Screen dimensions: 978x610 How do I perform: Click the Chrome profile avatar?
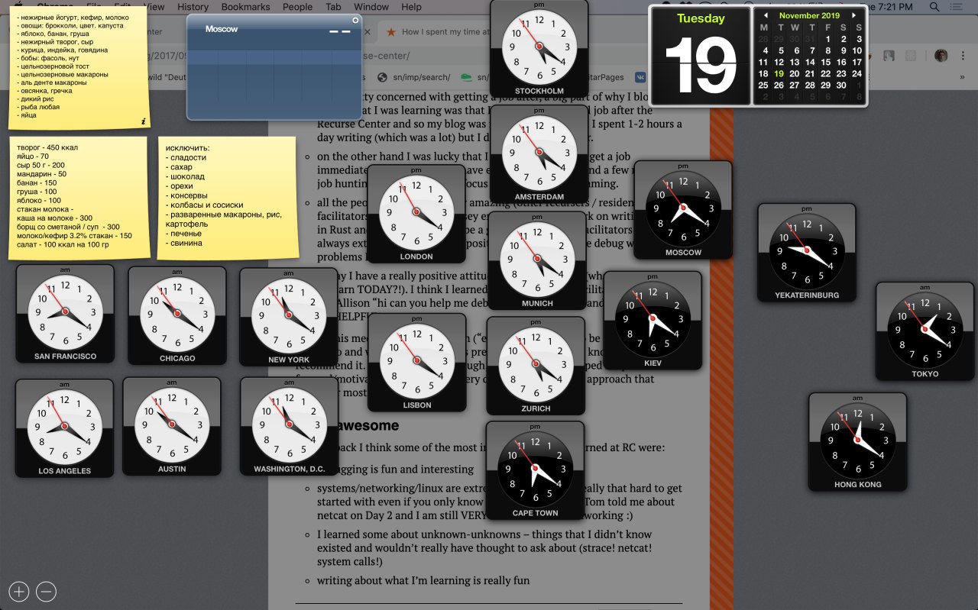[941, 56]
